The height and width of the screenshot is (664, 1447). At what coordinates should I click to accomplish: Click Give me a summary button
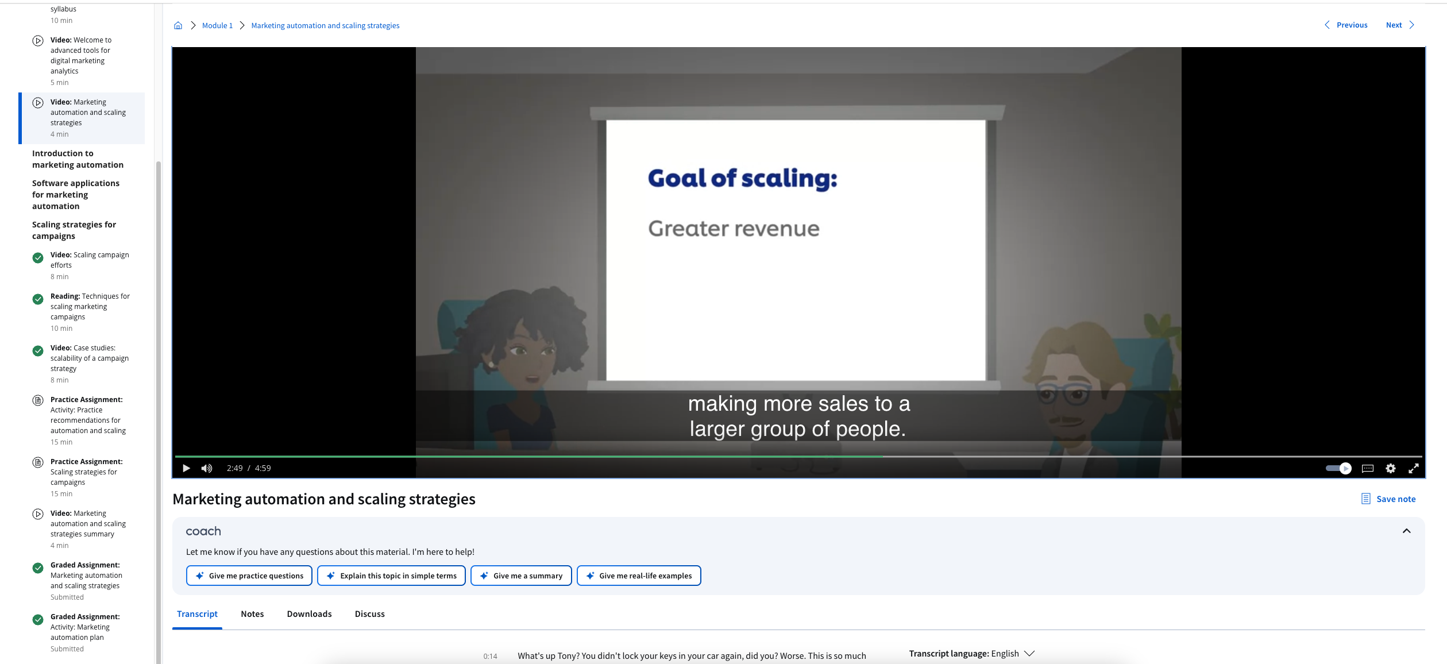point(521,576)
